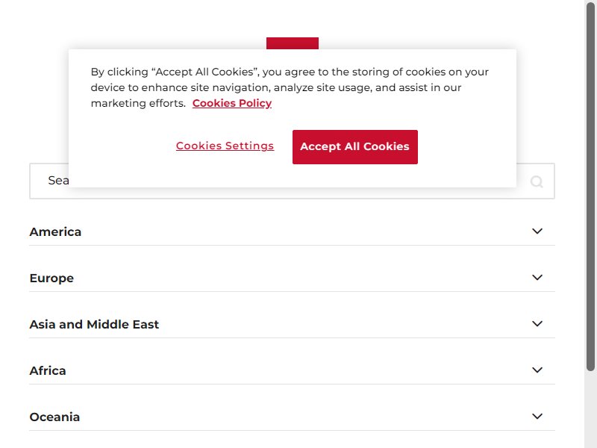Expand the Asia and Middle East chevron
Screen dimensions: 597x448
point(537,324)
